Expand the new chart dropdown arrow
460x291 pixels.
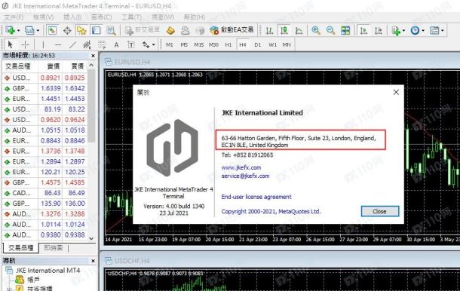pyautogui.click(x=19, y=30)
